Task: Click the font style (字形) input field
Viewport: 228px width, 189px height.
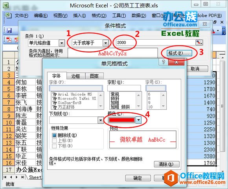Action: point(124,88)
